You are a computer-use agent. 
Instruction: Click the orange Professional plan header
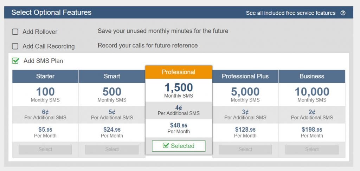point(179,72)
